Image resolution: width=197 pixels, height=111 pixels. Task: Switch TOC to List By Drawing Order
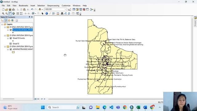tap(2, 21)
